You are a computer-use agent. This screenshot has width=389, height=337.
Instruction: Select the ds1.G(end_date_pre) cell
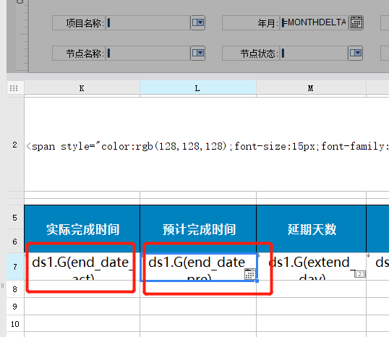point(198,267)
